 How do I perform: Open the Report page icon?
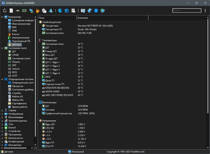(x=11, y=11)
